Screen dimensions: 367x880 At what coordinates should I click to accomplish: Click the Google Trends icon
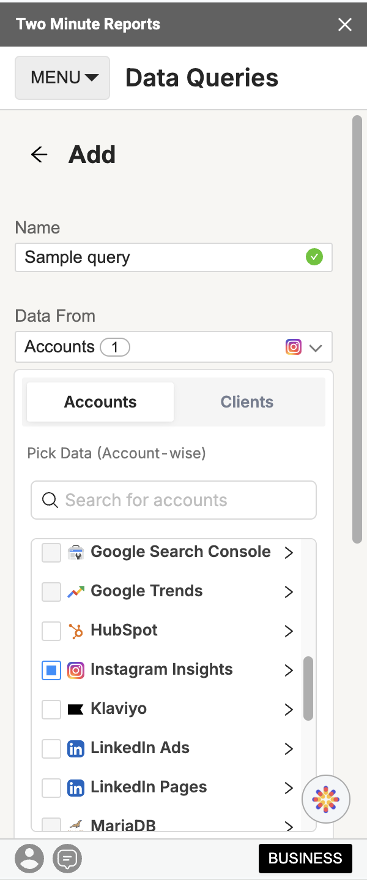pos(76,591)
